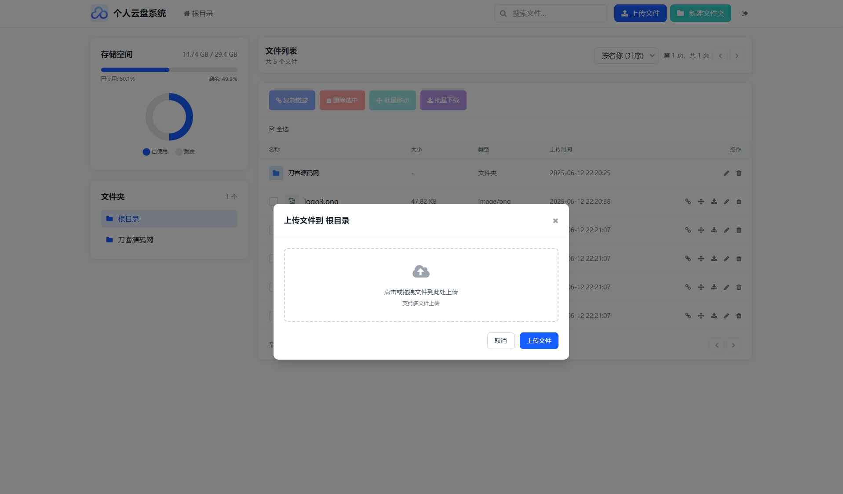Click the copy link icon for logo3.png
Image resolution: width=843 pixels, height=494 pixels.
(687, 202)
